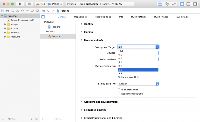Choose the Persona scheme in the toolbar
200x122 pixels.
click(41, 4)
